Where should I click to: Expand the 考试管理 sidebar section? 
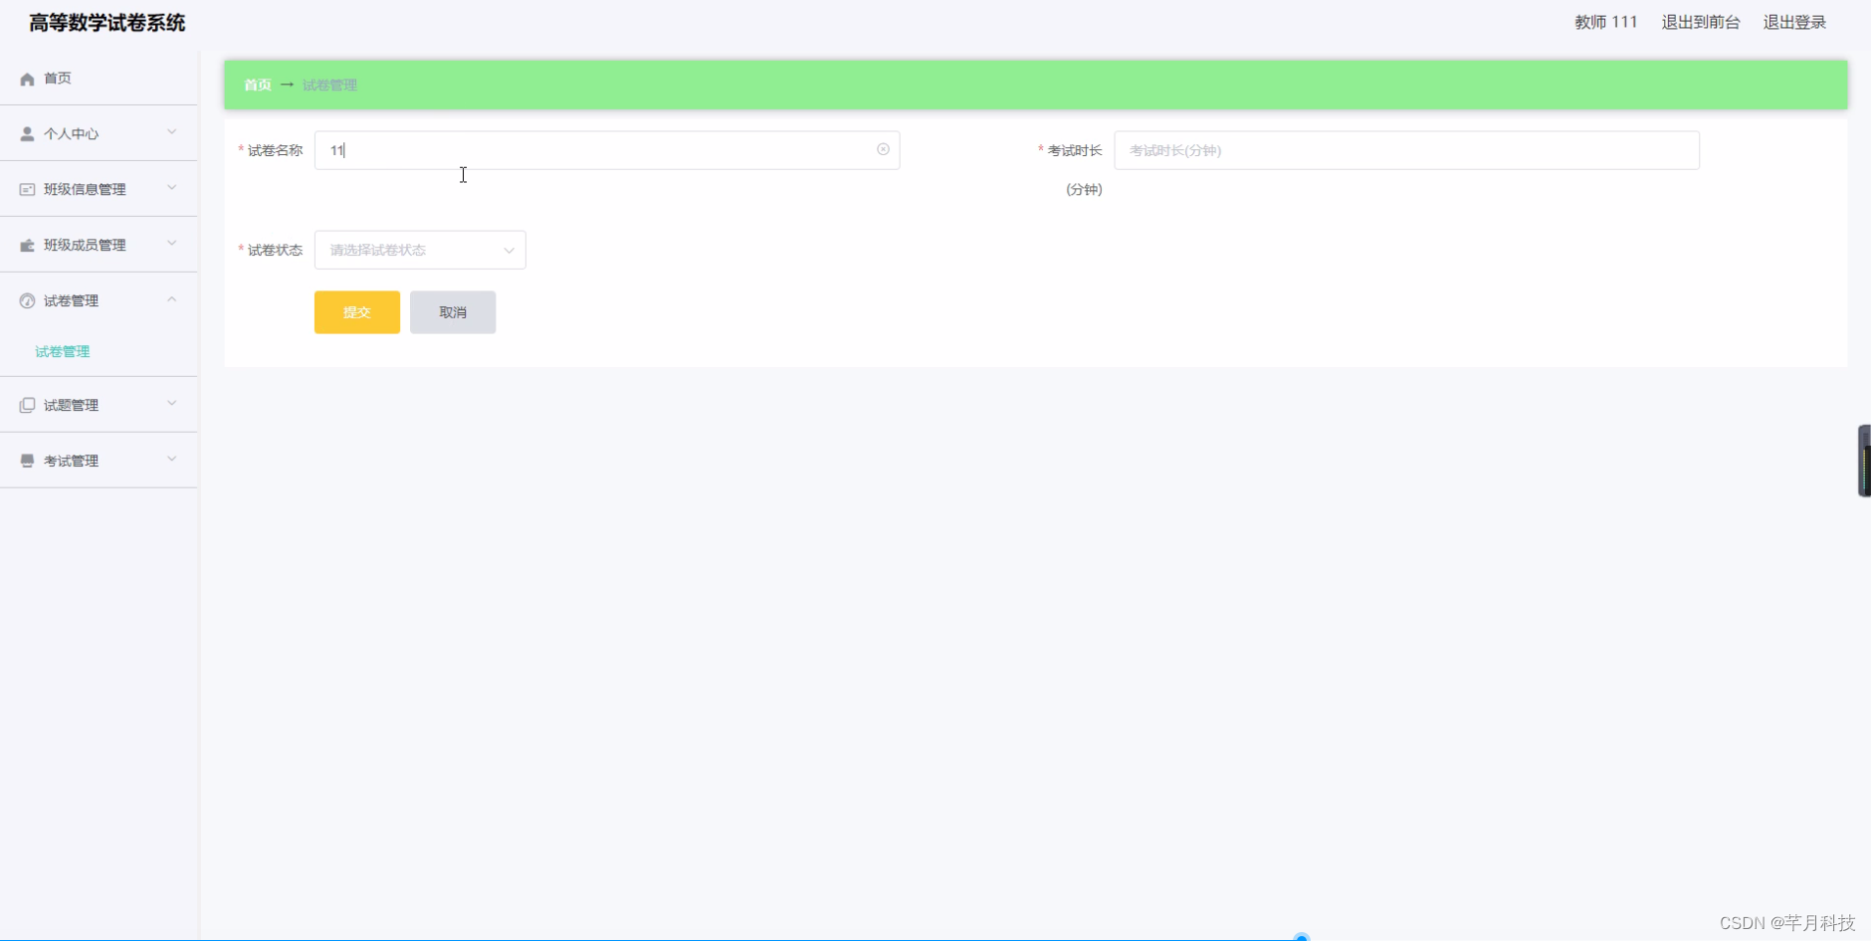pos(170,460)
